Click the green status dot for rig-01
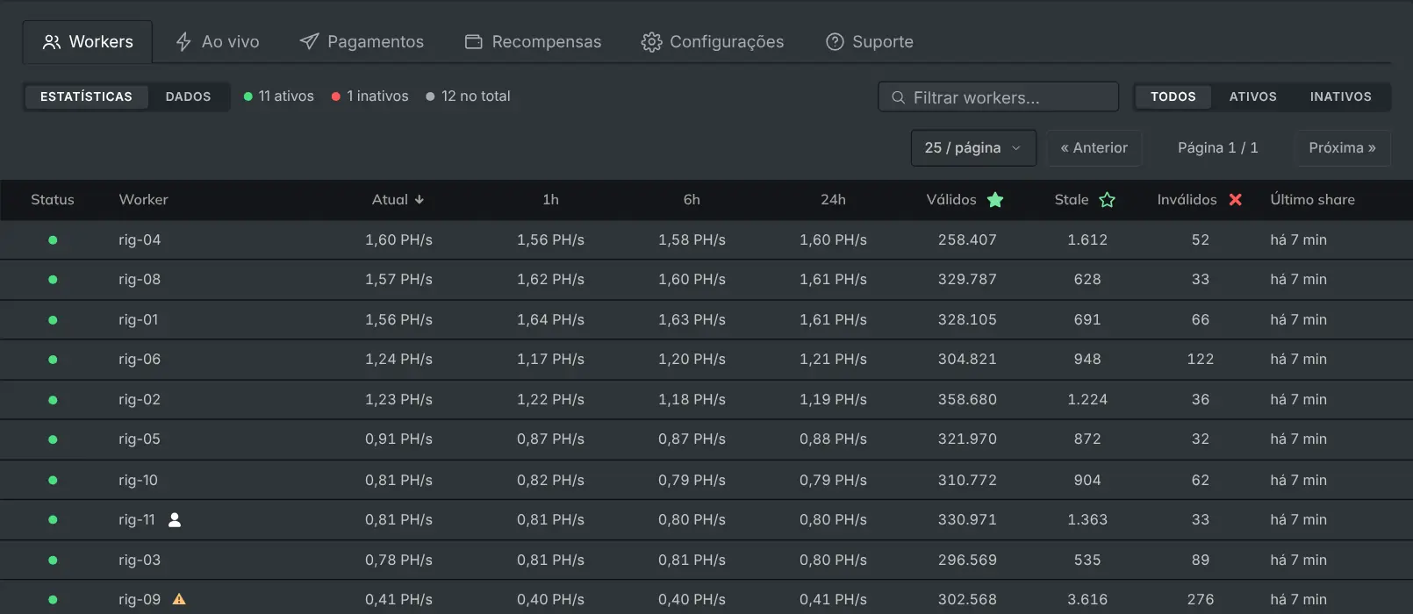1413x614 pixels. pyautogui.click(x=53, y=320)
